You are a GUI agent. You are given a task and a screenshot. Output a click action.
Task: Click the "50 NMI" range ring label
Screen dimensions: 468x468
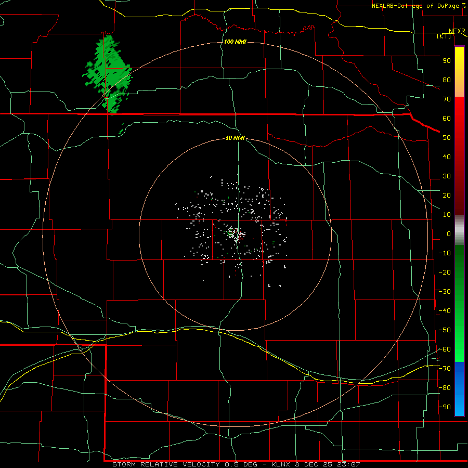click(x=235, y=138)
